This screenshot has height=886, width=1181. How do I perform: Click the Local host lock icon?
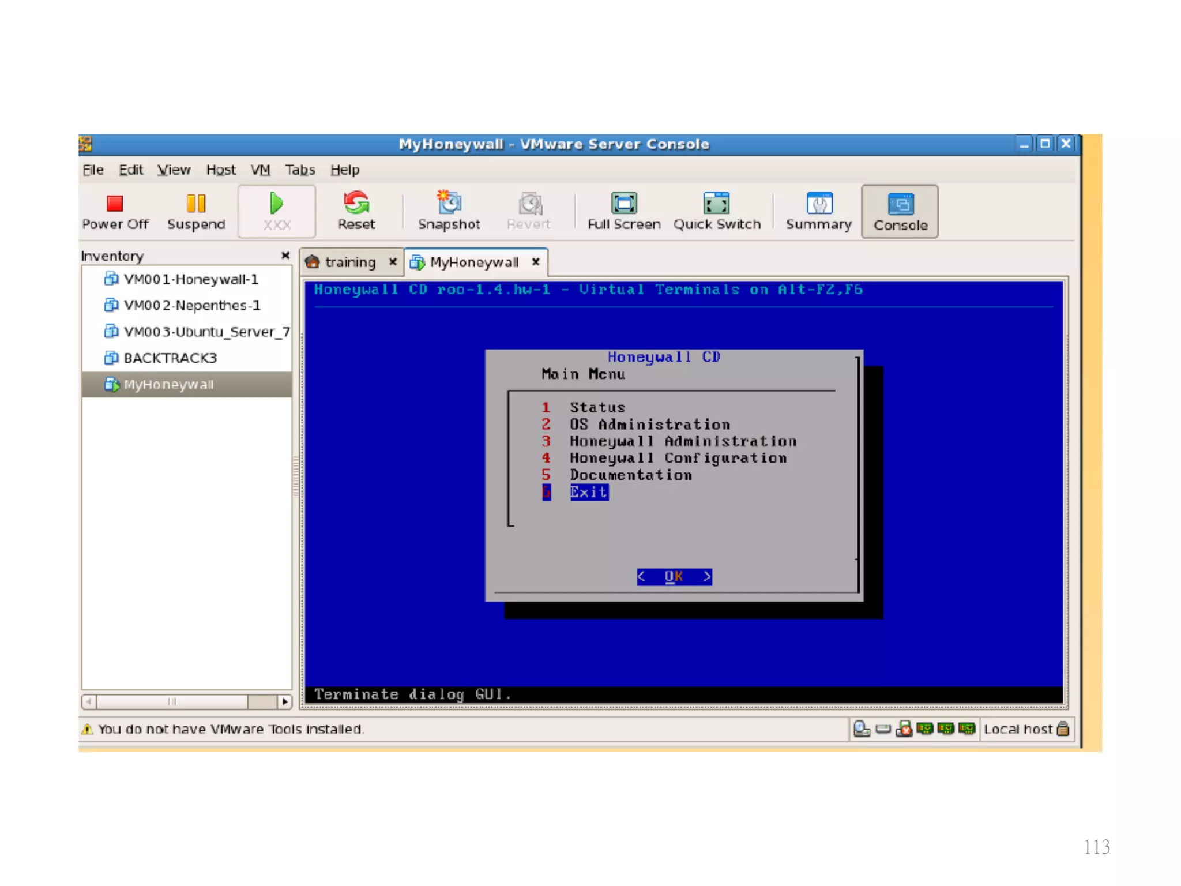[1063, 729]
